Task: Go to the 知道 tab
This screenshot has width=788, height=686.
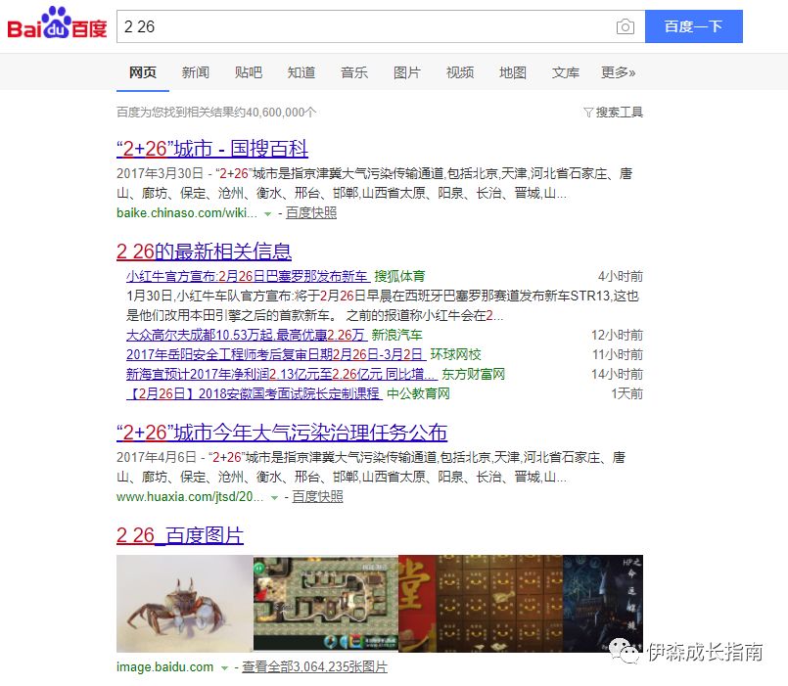Action: pos(301,72)
